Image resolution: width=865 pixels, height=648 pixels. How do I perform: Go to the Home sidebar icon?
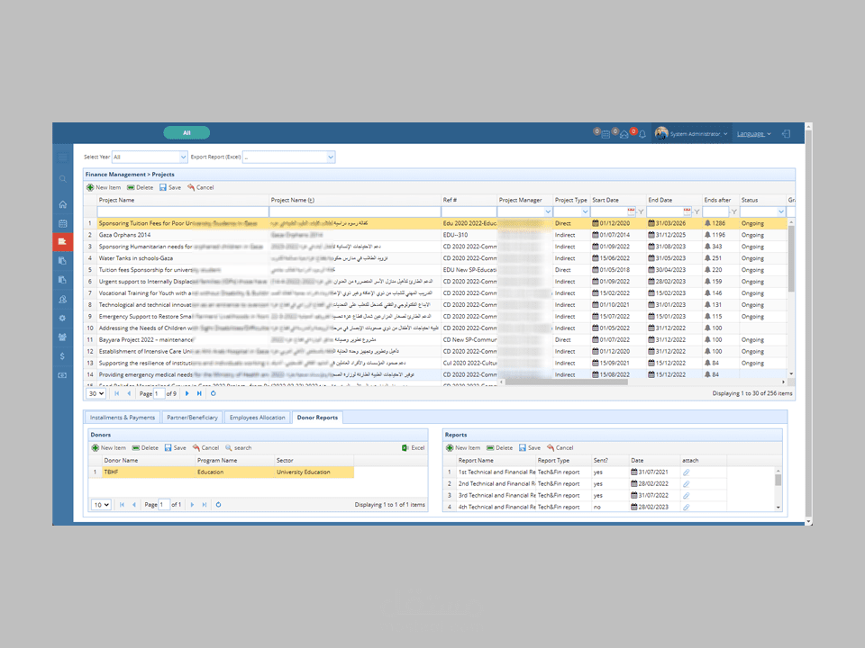[x=62, y=204]
